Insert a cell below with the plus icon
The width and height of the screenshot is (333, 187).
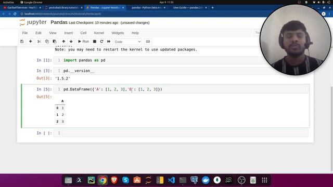[x=30, y=42]
